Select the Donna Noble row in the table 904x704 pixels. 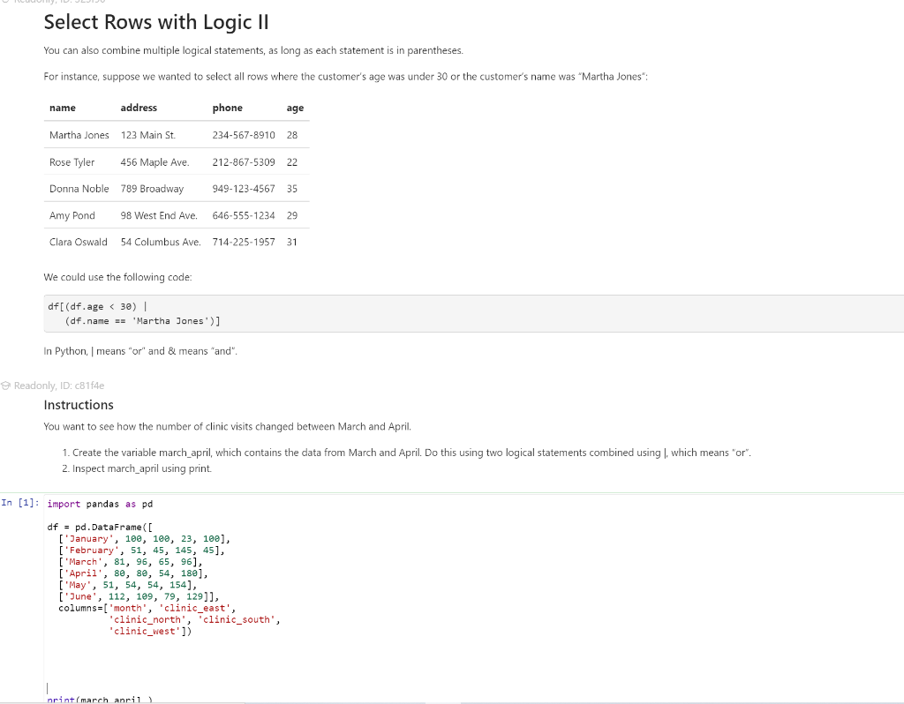(x=177, y=189)
